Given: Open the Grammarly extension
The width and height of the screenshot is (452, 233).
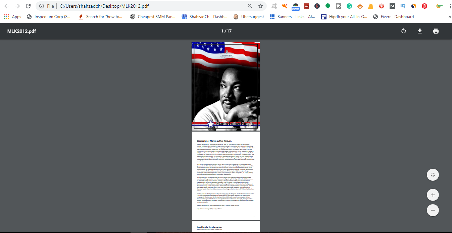Looking at the screenshot, I should [x=349, y=6].
